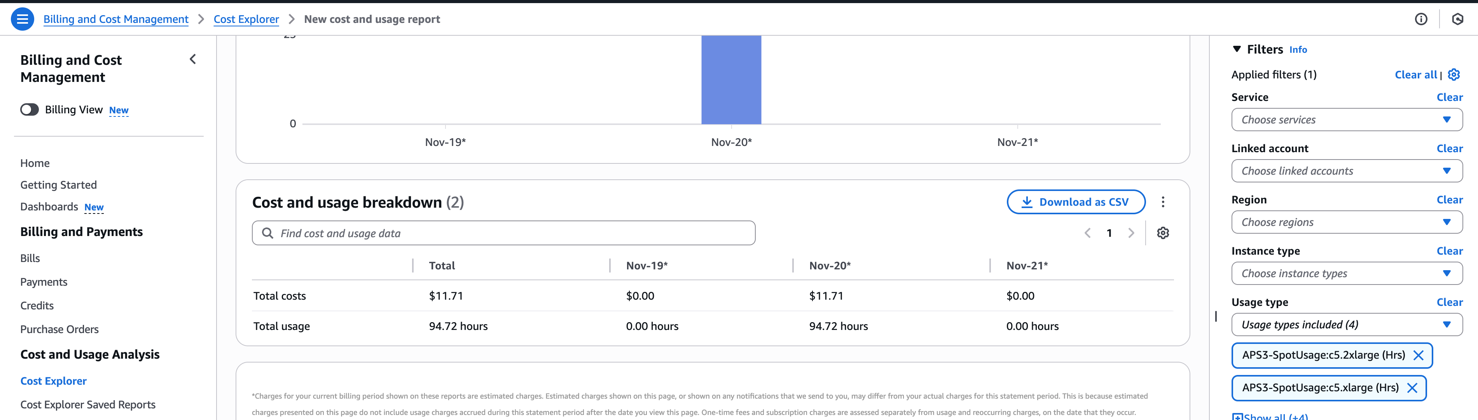Open filter settings gear beside Clear all

(x=1454, y=75)
